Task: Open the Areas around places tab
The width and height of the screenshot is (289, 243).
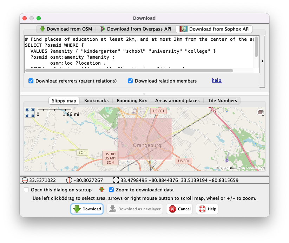Action: [x=177, y=101]
